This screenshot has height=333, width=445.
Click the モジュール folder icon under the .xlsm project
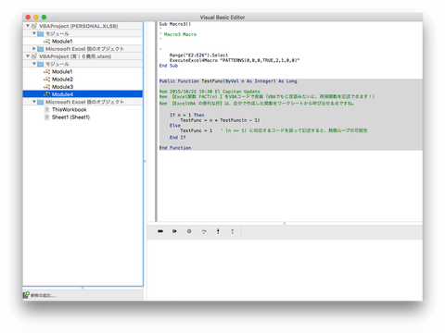click(x=41, y=64)
